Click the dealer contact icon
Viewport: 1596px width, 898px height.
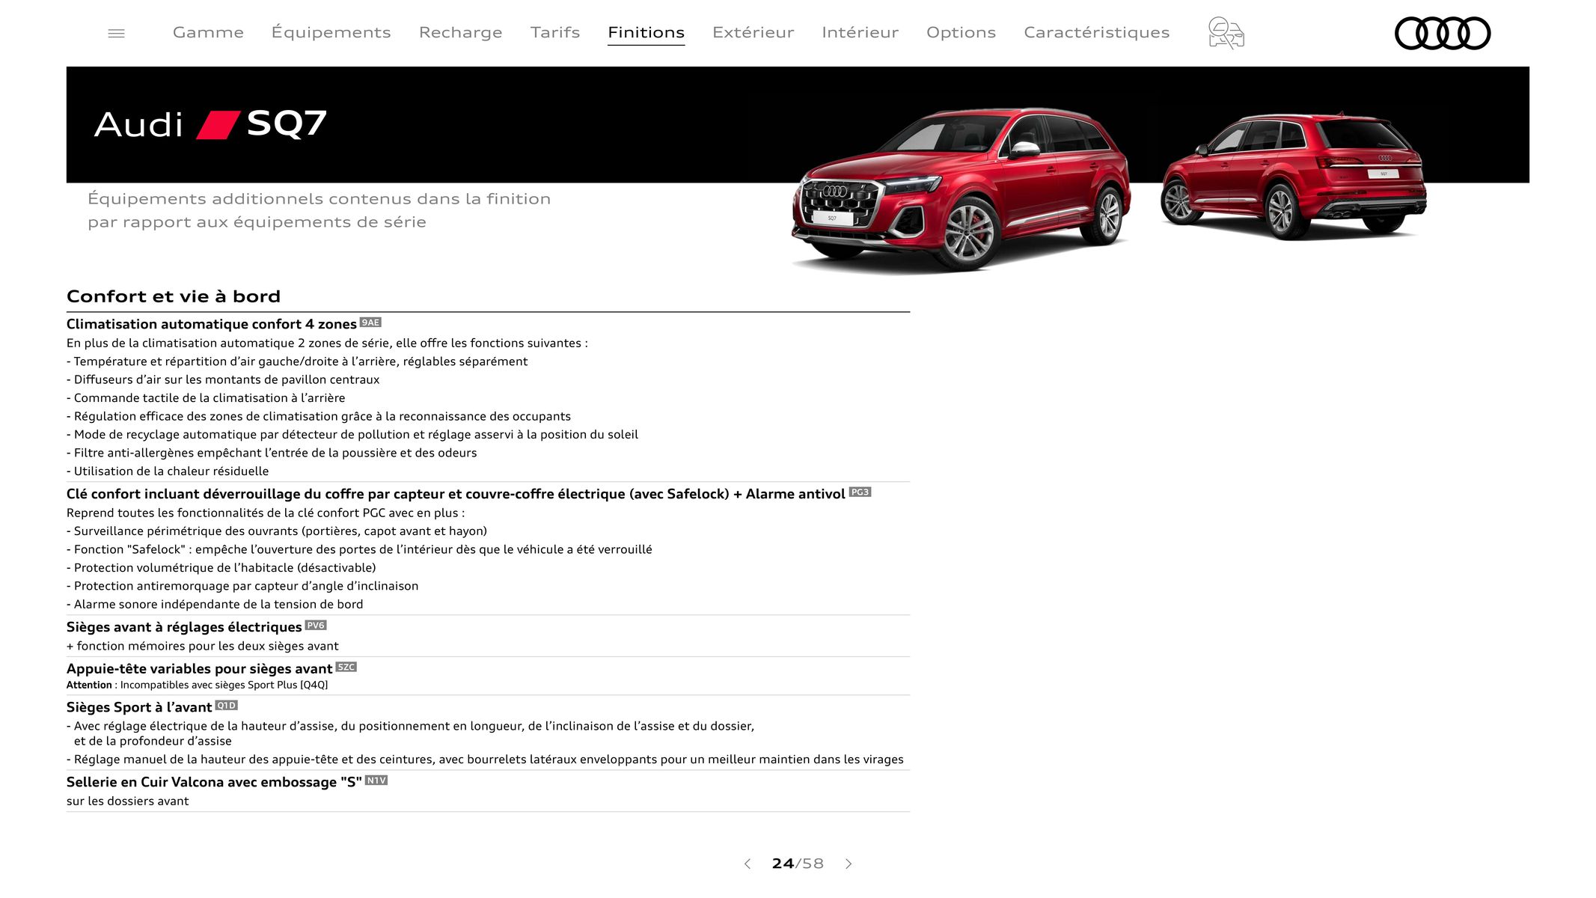1226,33
